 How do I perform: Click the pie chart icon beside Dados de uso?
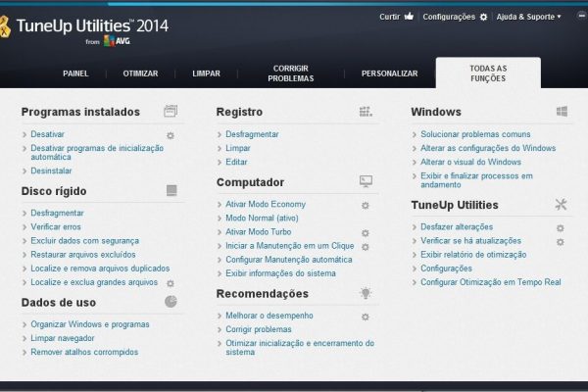tap(171, 302)
